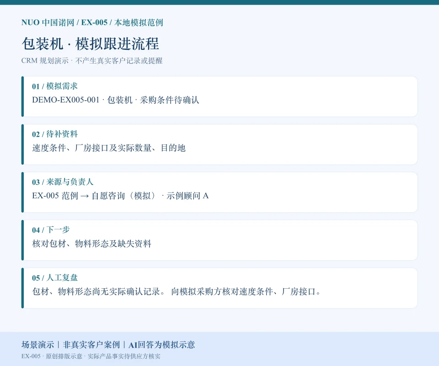Click the text '速度条件、厂房接口及实际数量、目的地'
Image resolution: width=439 pixels, height=366 pixels.
(109, 148)
